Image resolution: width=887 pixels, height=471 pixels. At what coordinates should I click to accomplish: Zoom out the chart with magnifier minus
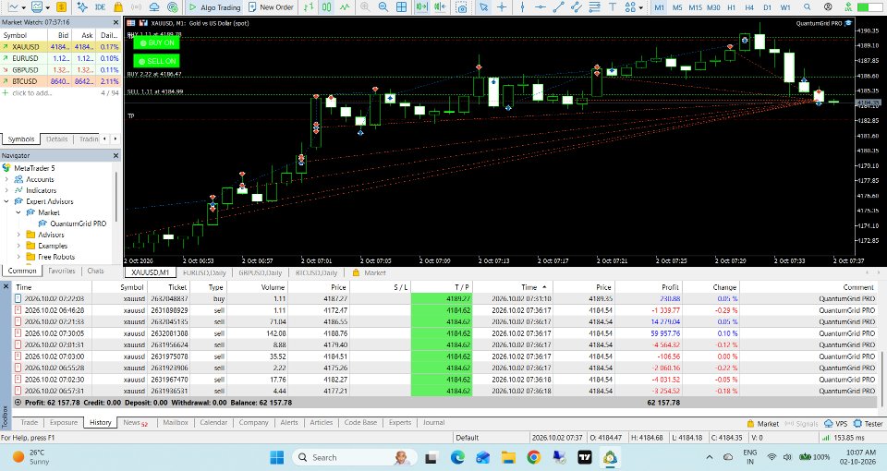383,6
